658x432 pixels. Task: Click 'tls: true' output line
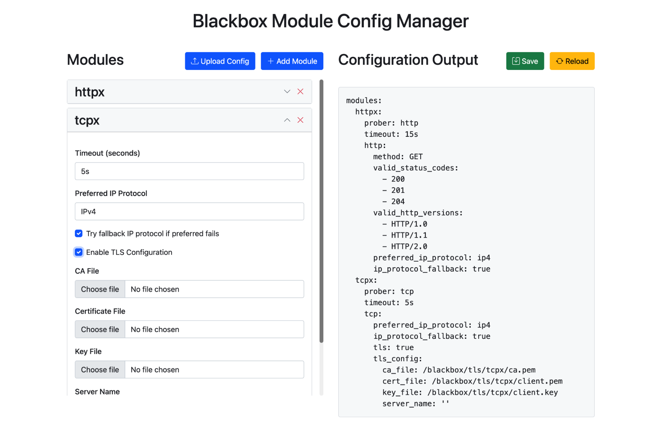pyautogui.click(x=393, y=347)
